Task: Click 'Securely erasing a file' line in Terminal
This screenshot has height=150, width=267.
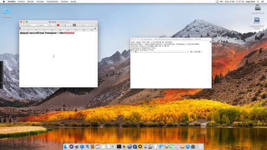Action: [x=142, y=50]
